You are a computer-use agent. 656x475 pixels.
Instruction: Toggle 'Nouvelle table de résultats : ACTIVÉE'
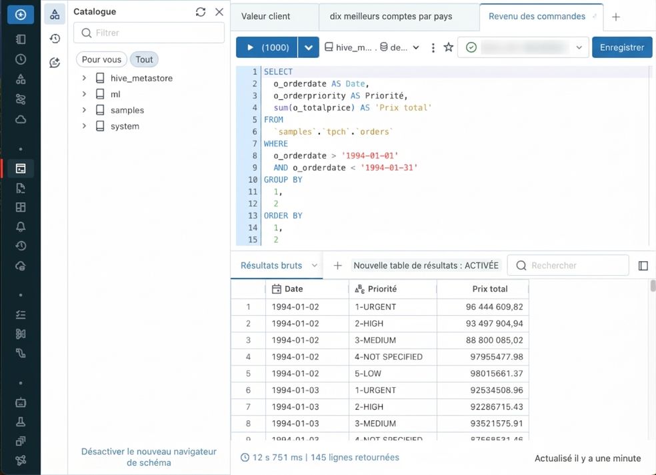[x=426, y=266]
